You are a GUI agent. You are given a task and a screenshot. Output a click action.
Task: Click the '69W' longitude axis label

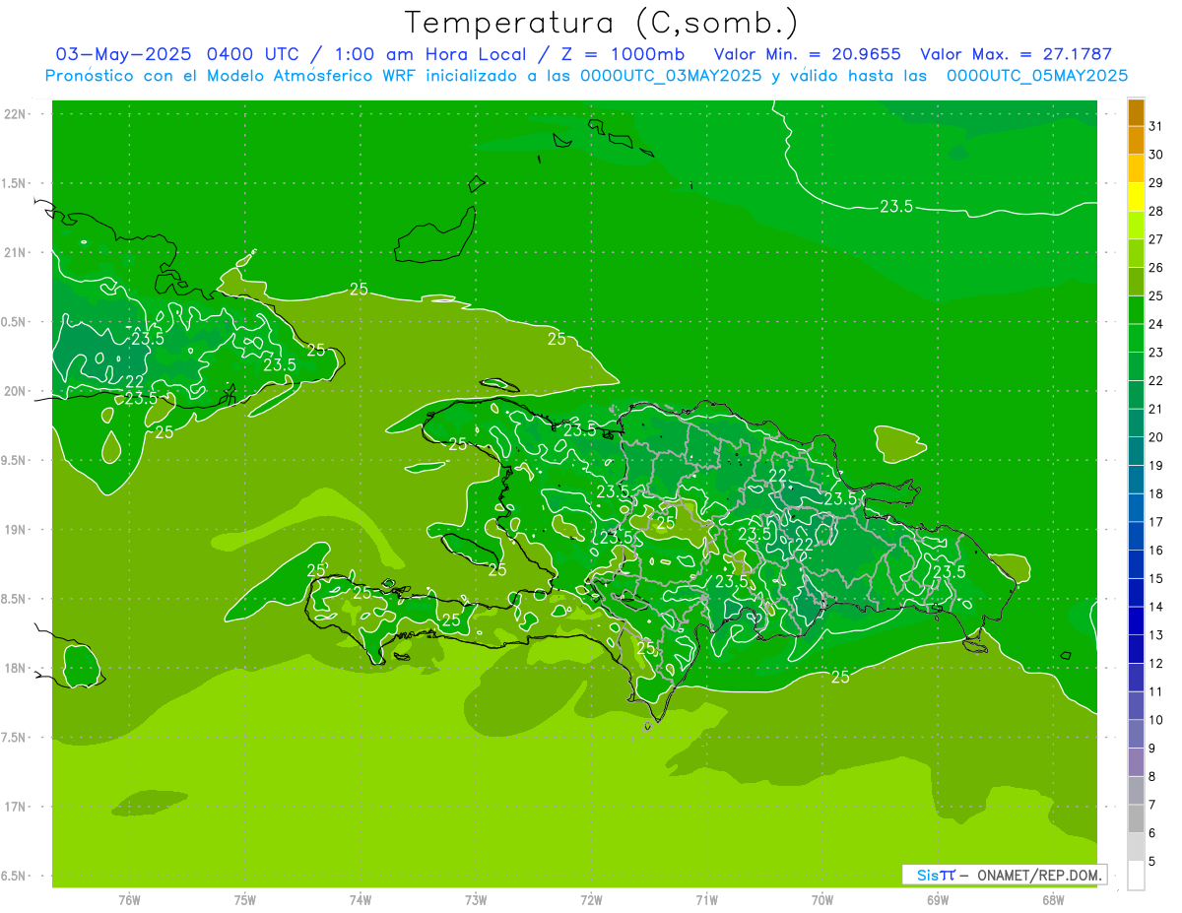tap(938, 899)
